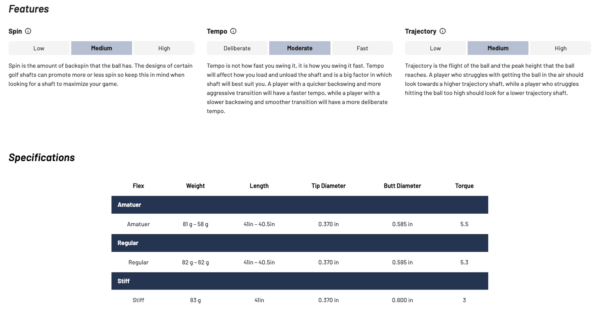Choose High trajectory option
The image size is (594, 312).
point(560,48)
